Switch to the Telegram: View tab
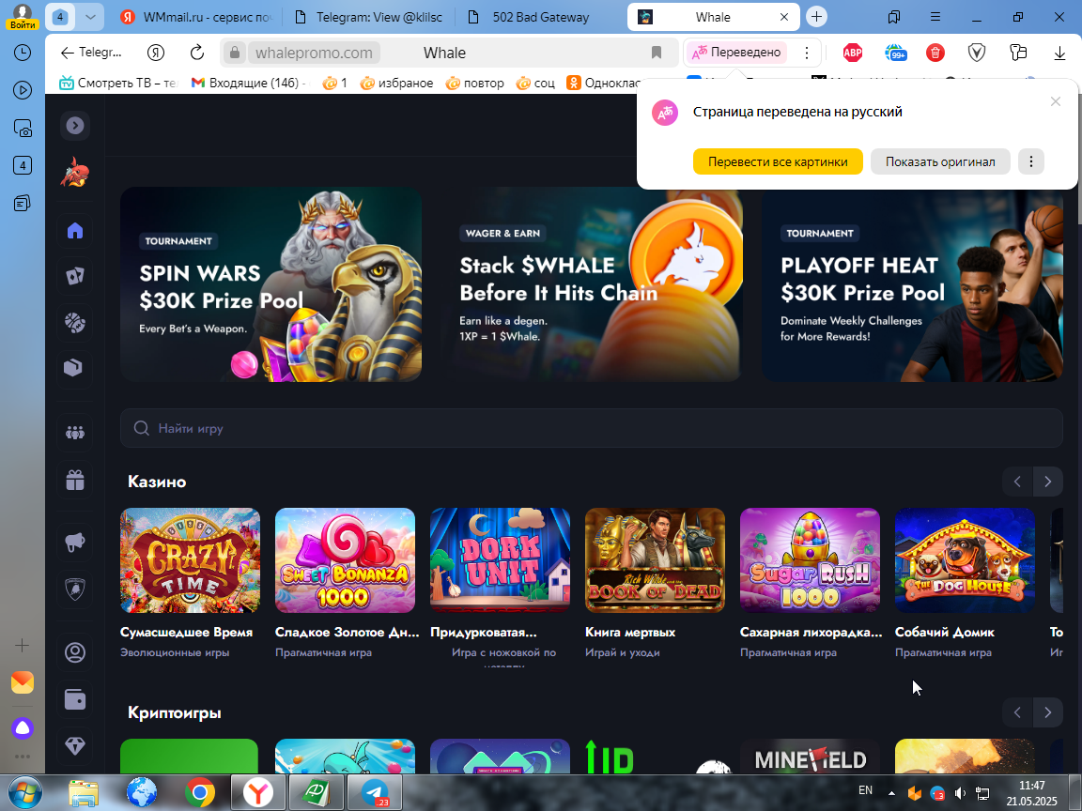Viewport: 1082px width, 811px height. (x=369, y=17)
